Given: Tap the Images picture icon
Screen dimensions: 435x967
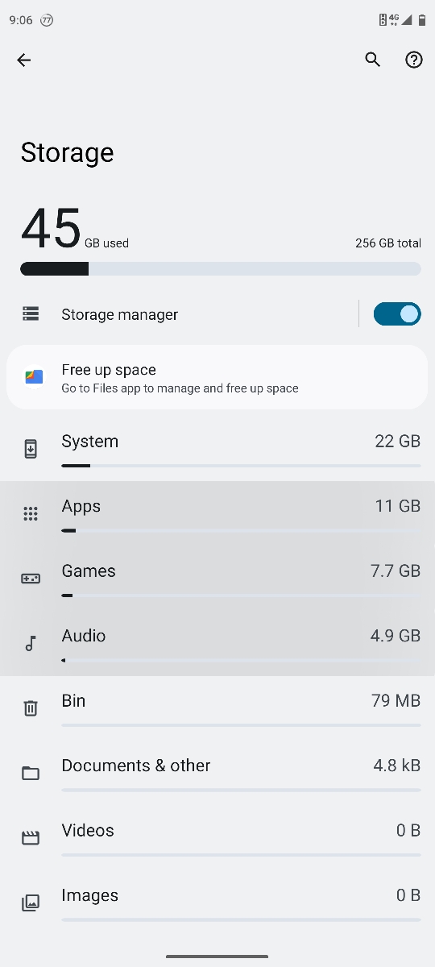Looking at the screenshot, I should [31, 903].
